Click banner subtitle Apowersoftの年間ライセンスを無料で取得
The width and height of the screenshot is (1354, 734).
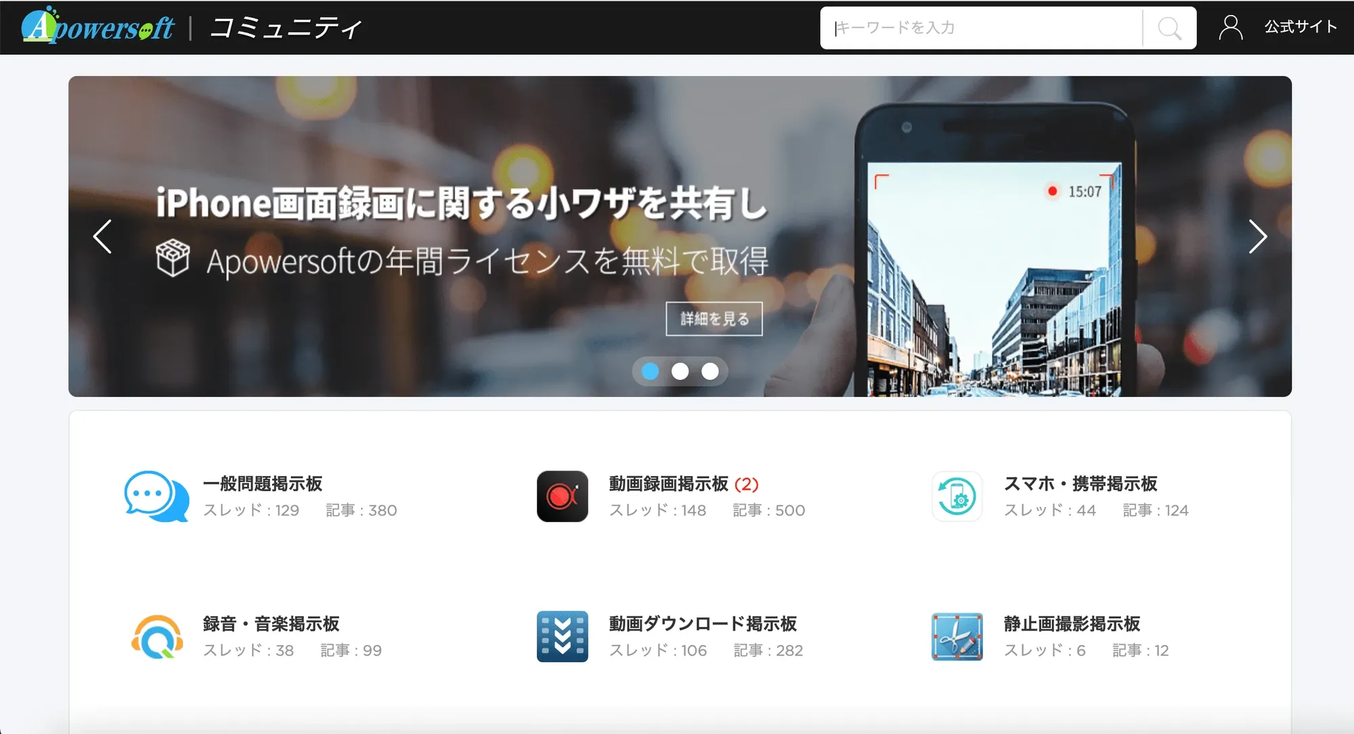point(488,261)
